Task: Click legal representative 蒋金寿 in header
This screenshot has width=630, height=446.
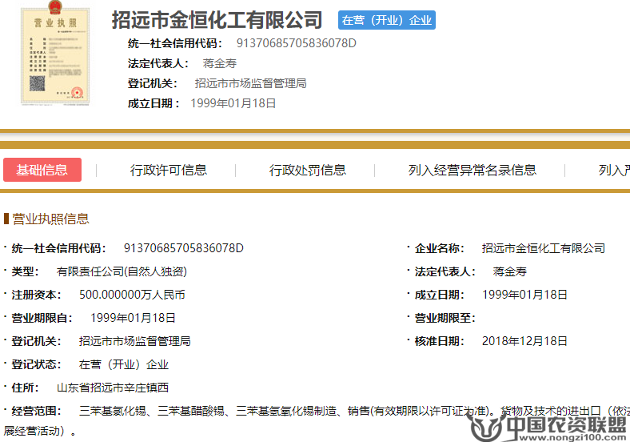Action: click(x=219, y=63)
